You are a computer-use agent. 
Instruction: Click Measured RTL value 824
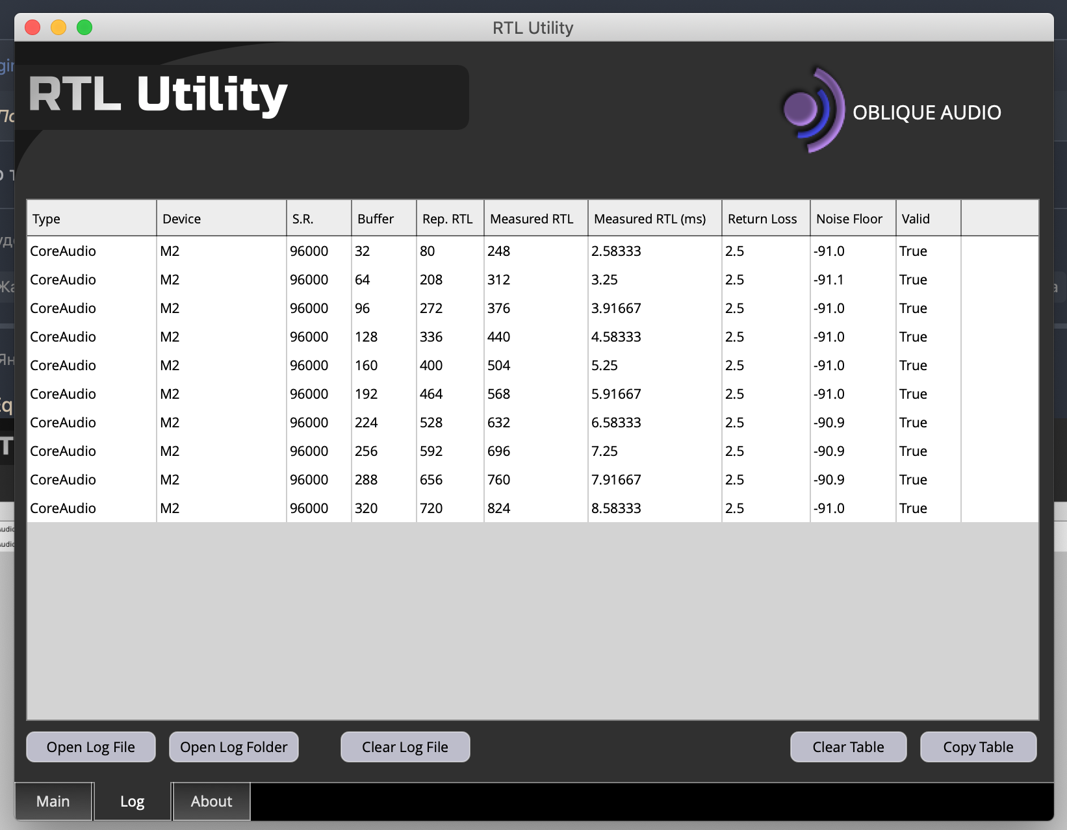click(536, 508)
